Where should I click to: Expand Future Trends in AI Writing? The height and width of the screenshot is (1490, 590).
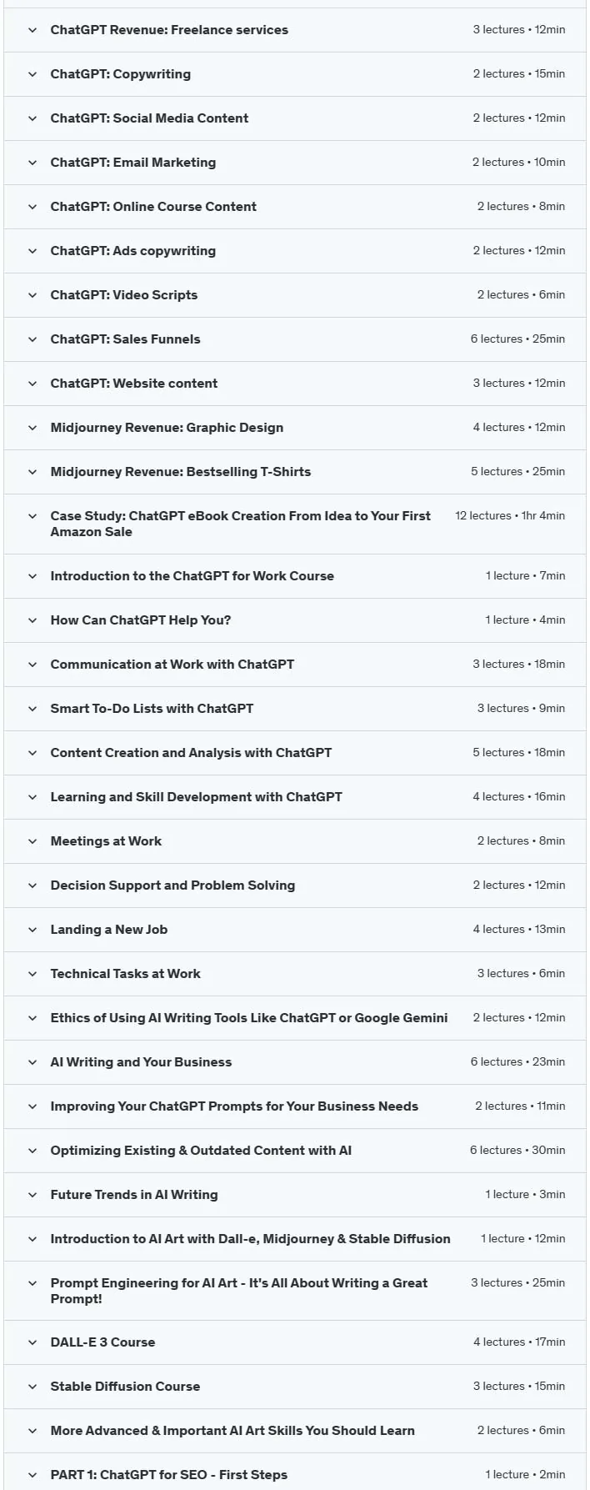tap(295, 1195)
